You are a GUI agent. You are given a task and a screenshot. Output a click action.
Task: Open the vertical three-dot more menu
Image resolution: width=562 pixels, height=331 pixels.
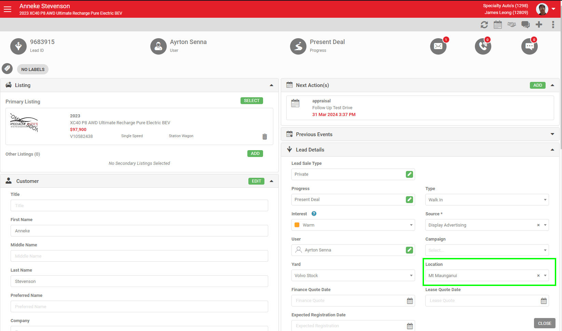553,25
